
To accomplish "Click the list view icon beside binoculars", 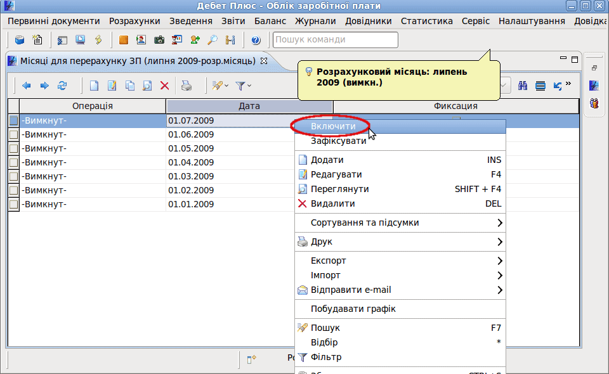I will 540,86.
